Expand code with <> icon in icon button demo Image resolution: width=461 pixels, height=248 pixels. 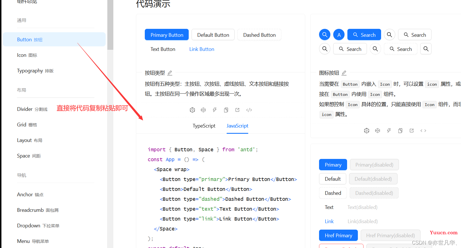423,131
